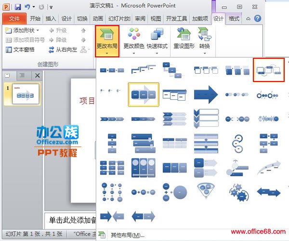Image resolution: width=289 pixels, height=241 pixels.
Task: Collapse the ribbon with the caret icon
Action: click(248, 19)
